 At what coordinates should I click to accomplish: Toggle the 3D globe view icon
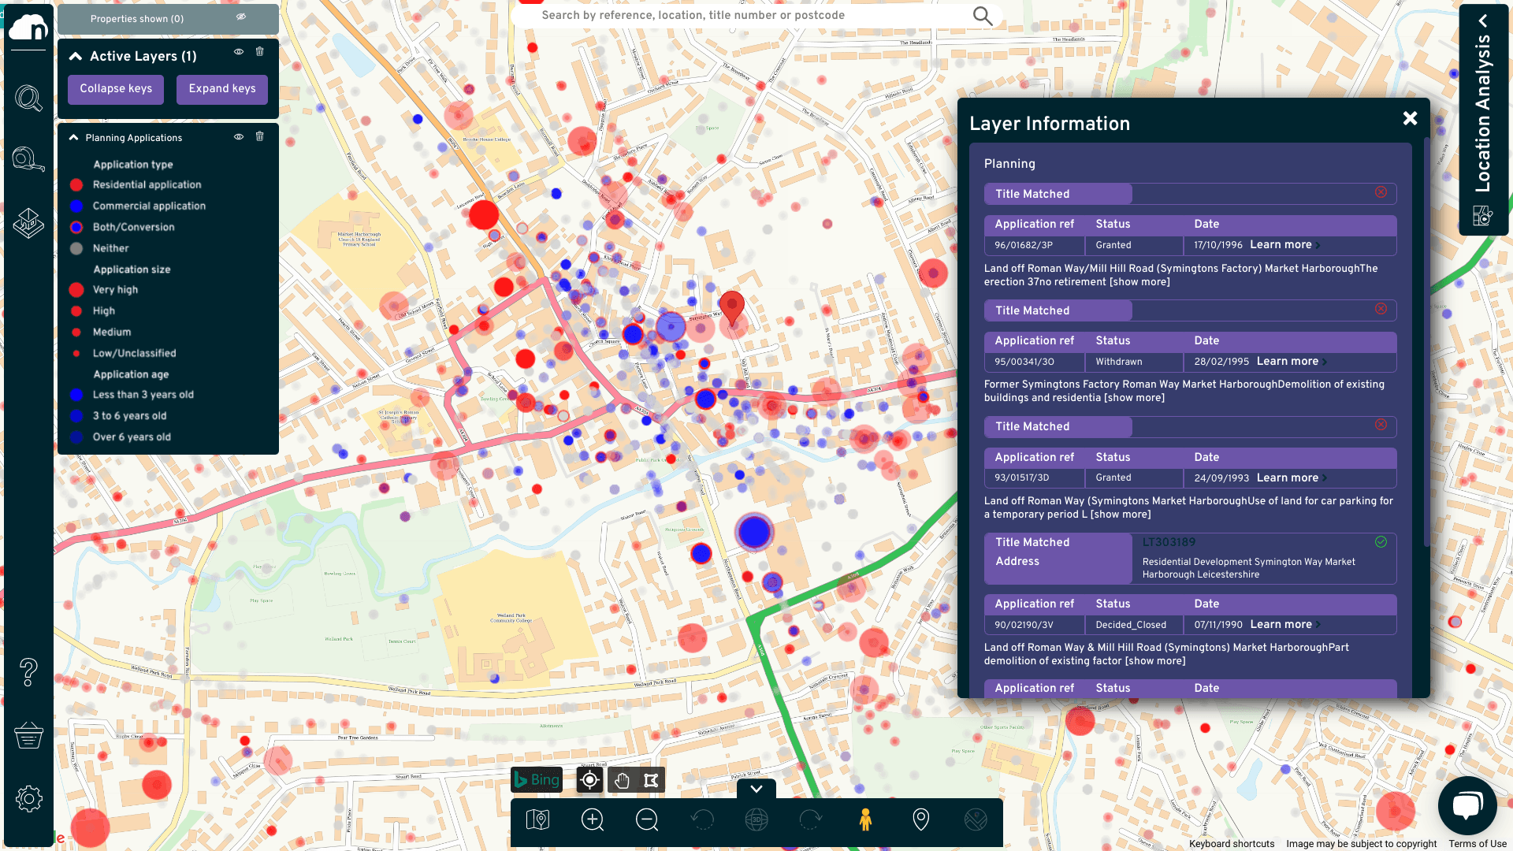[756, 820]
